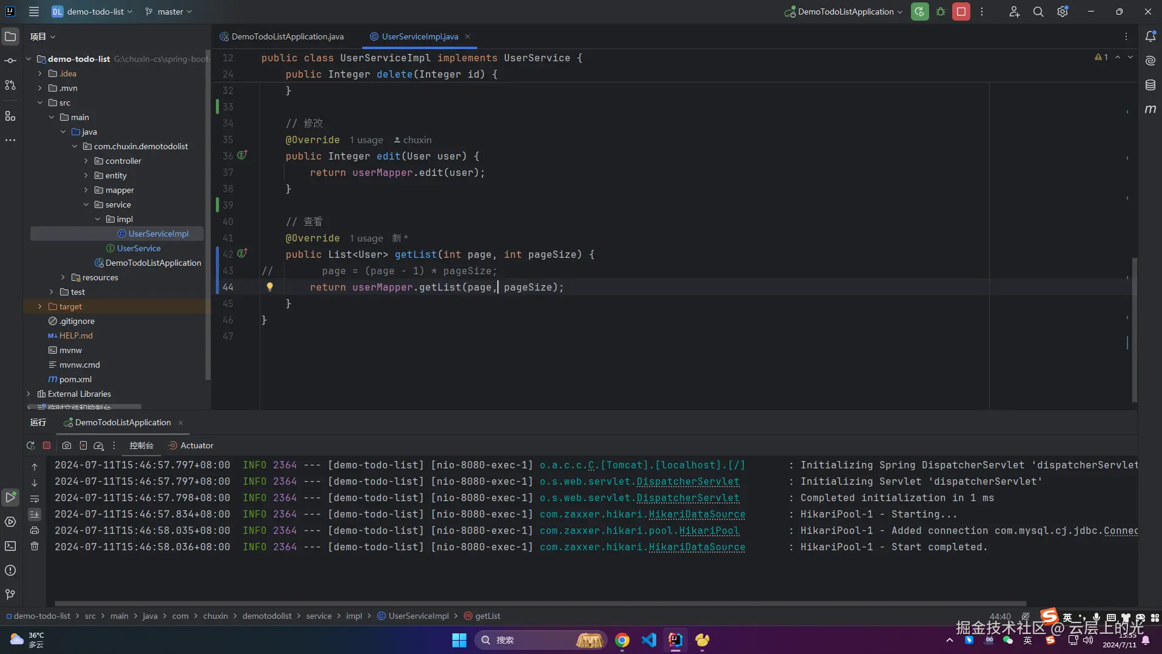Open pom.xml in project tree

coord(75,379)
